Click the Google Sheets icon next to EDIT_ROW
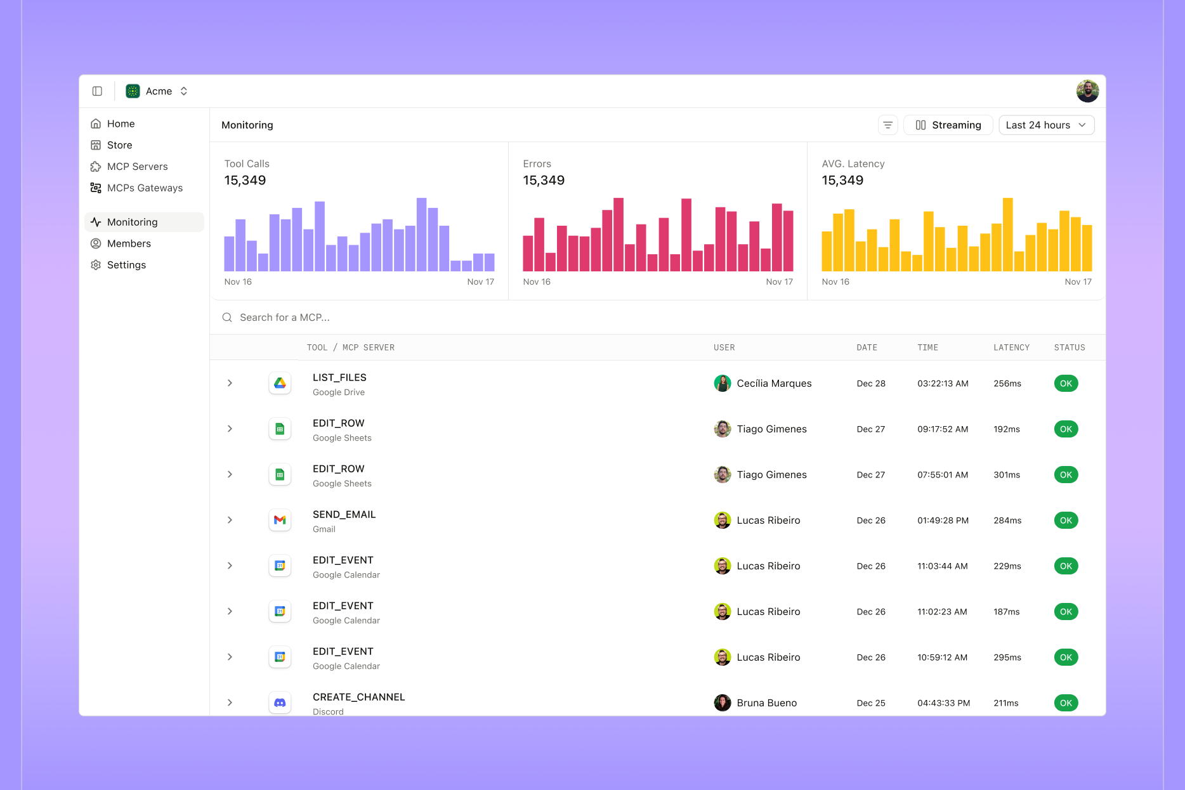The height and width of the screenshot is (790, 1185). coord(280,429)
